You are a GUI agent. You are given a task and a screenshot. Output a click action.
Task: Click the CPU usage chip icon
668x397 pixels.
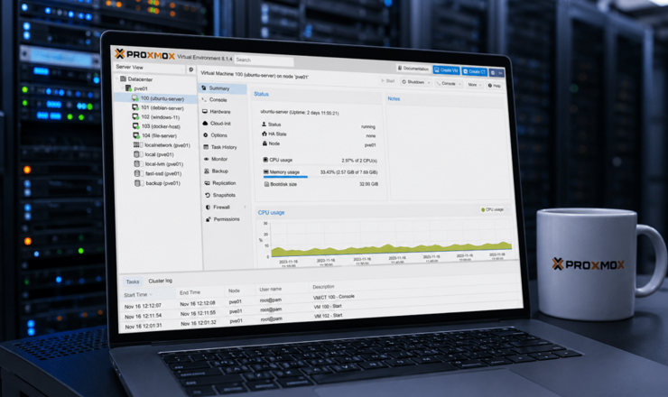pos(265,160)
